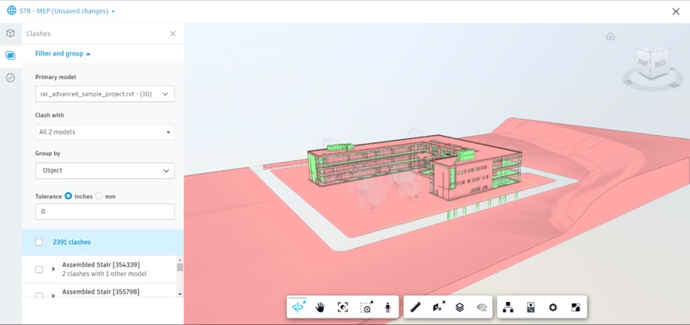Click the Assembled Stair [355798] text
690x325 pixels.
[101, 292]
